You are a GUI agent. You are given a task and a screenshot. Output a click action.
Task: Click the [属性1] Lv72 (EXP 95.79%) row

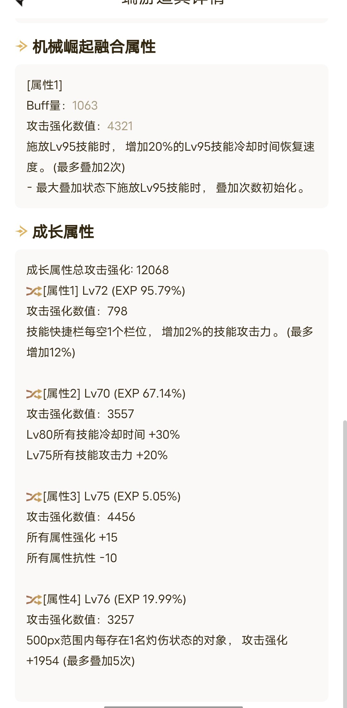(x=106, y=291)
